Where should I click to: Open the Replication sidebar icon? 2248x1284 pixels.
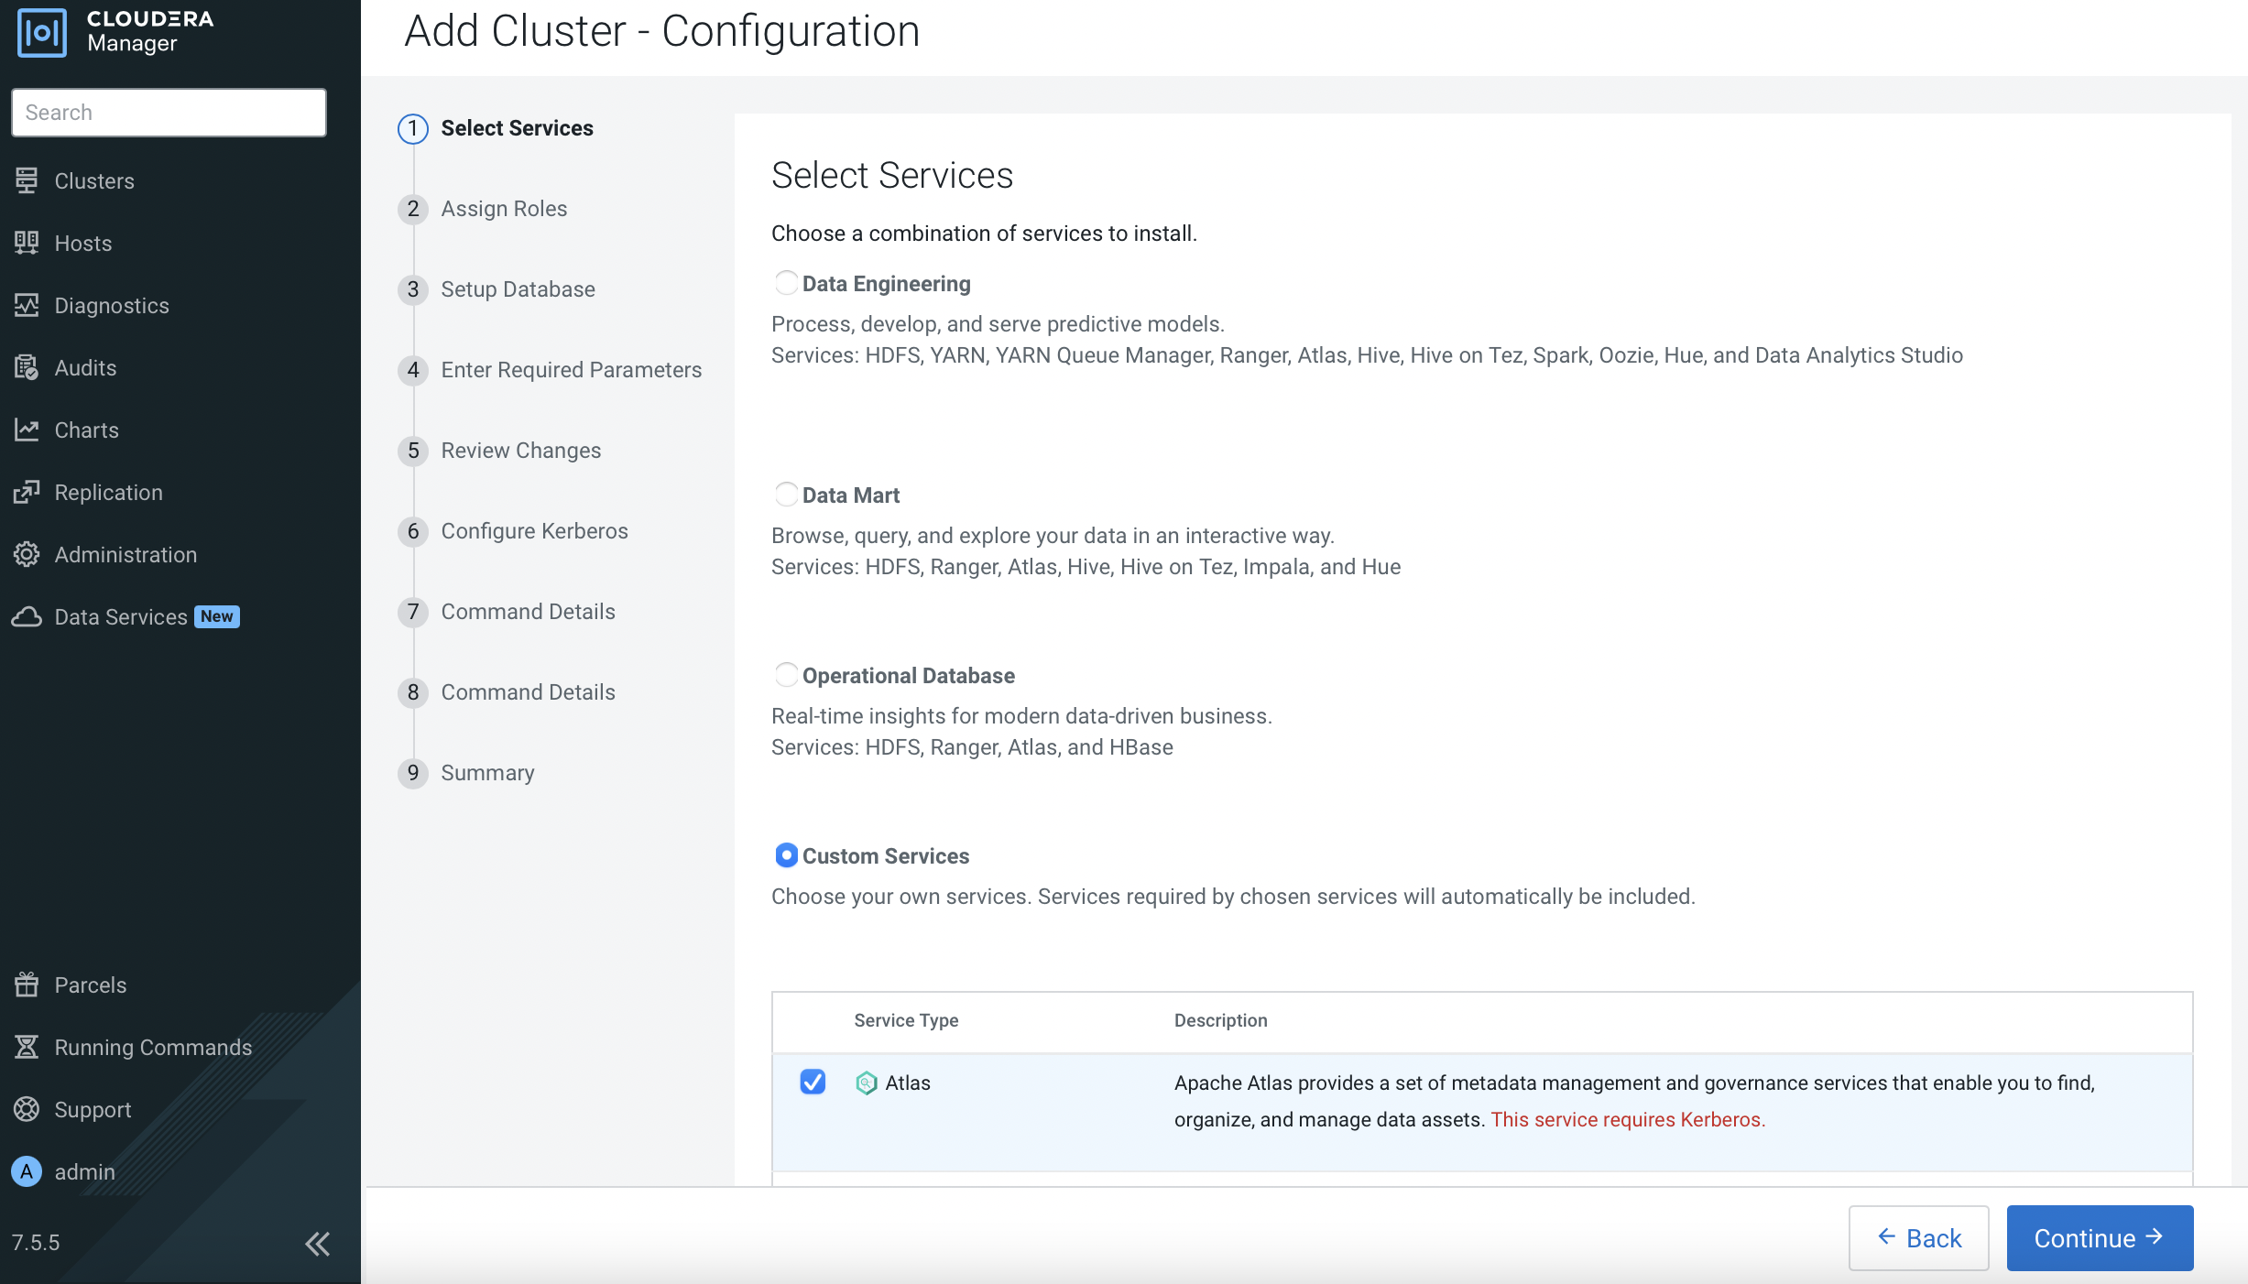27,492
